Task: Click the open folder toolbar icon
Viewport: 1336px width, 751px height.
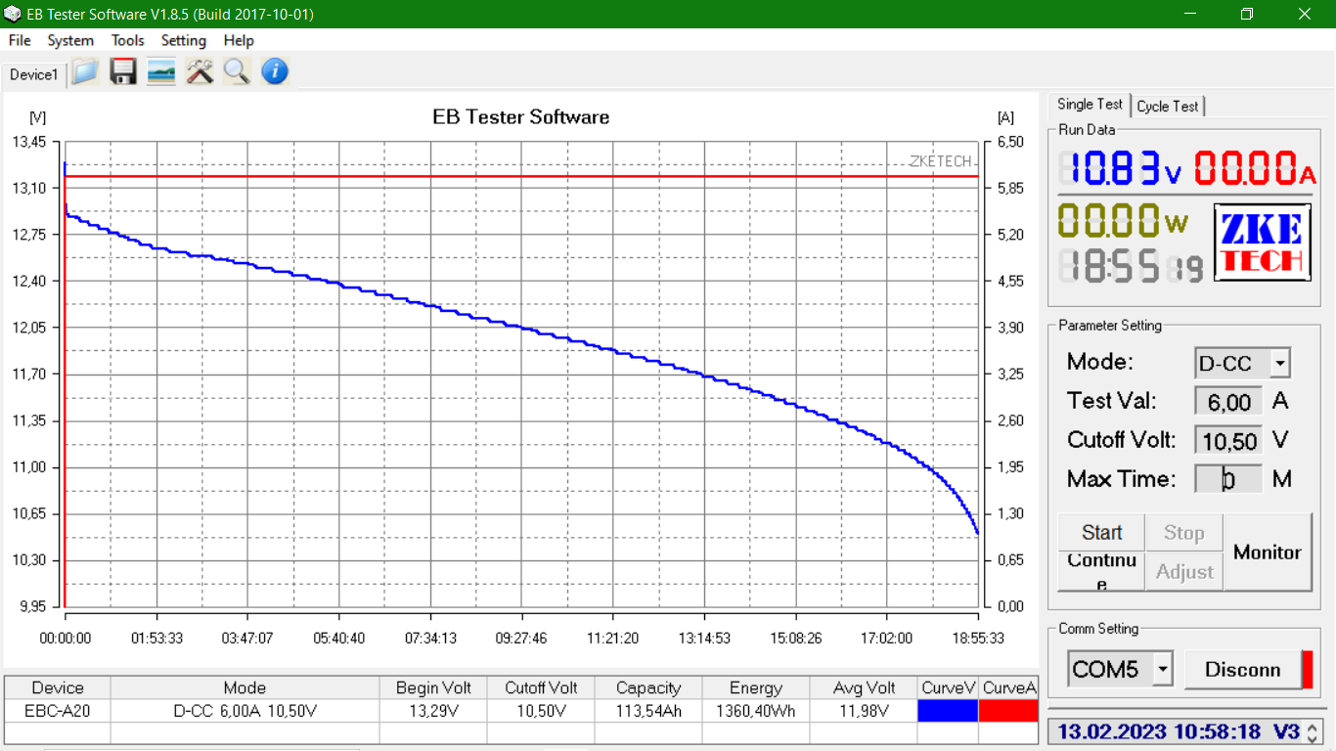Action: point(85,71)
